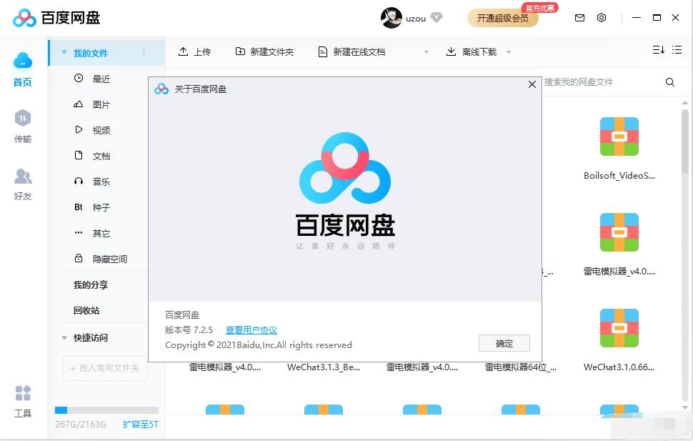
Task: Open user avatar profile for uzou
Action: (x=391, y=18)
